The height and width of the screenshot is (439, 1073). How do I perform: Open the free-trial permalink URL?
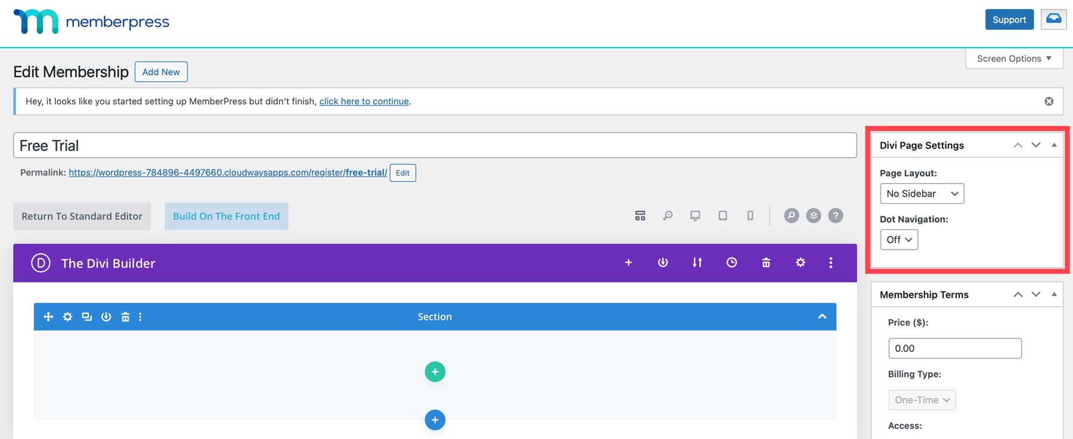click(x=228, y=173)
